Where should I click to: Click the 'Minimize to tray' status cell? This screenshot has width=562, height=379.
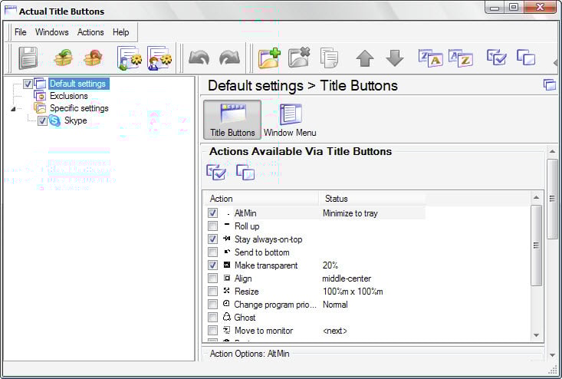point(350,213)
